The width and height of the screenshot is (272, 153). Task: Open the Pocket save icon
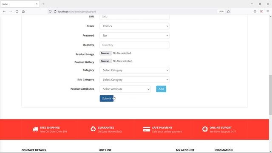pyautogui.click(x=255, y=11)
